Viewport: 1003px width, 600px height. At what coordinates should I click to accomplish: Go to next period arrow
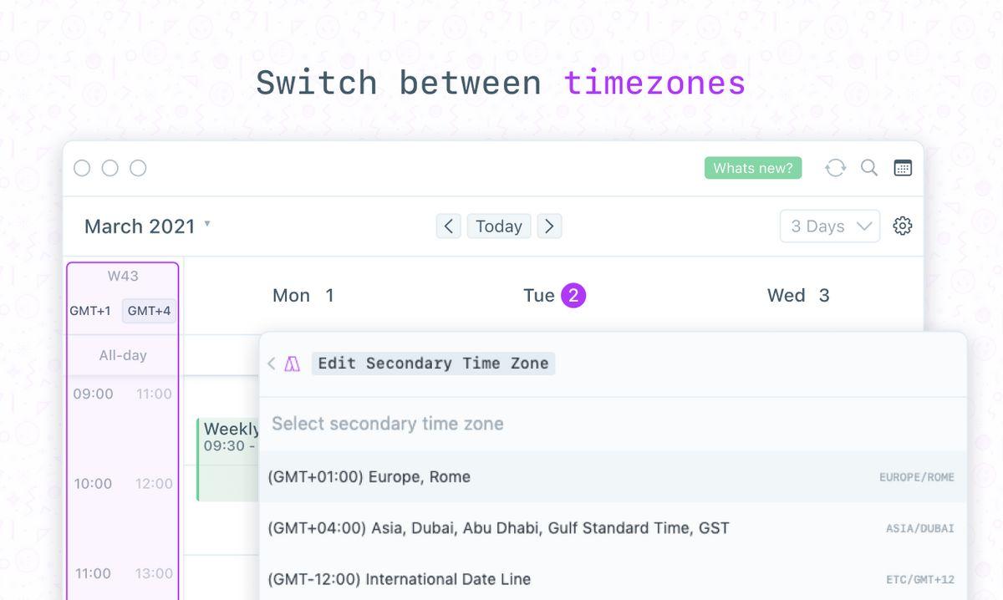click(549, 226)
